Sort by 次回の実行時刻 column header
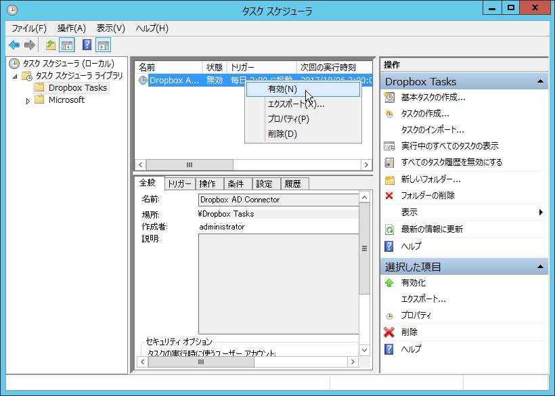The width and height of the screenshot is (555, 396). [x=334, y=67]
